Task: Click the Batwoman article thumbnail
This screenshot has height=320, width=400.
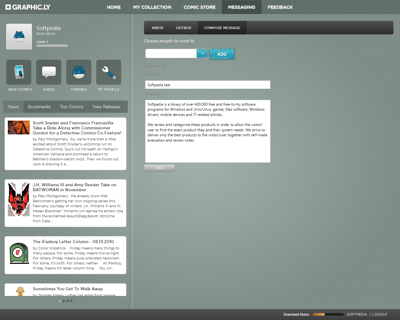Action: (19, 199)
